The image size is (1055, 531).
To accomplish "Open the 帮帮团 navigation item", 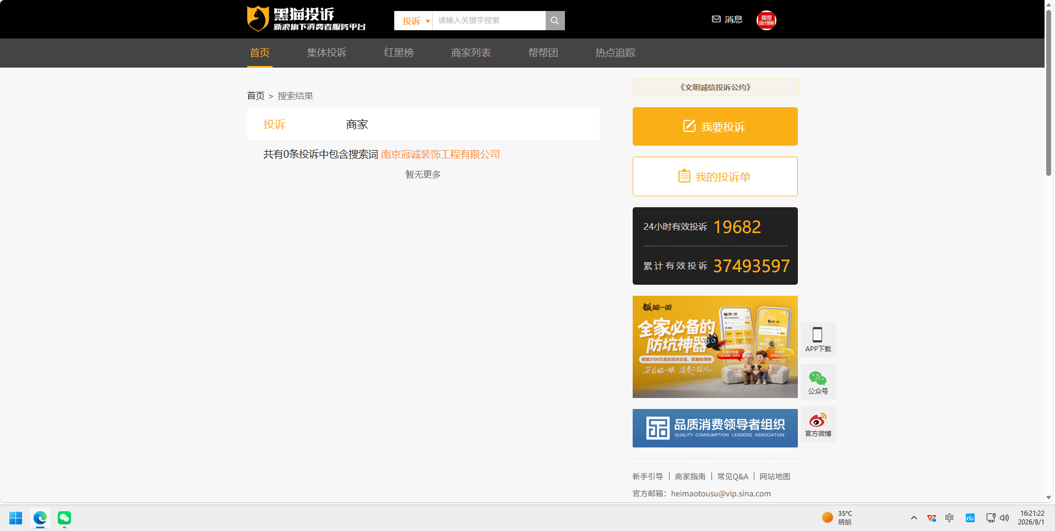I will 543,53.
